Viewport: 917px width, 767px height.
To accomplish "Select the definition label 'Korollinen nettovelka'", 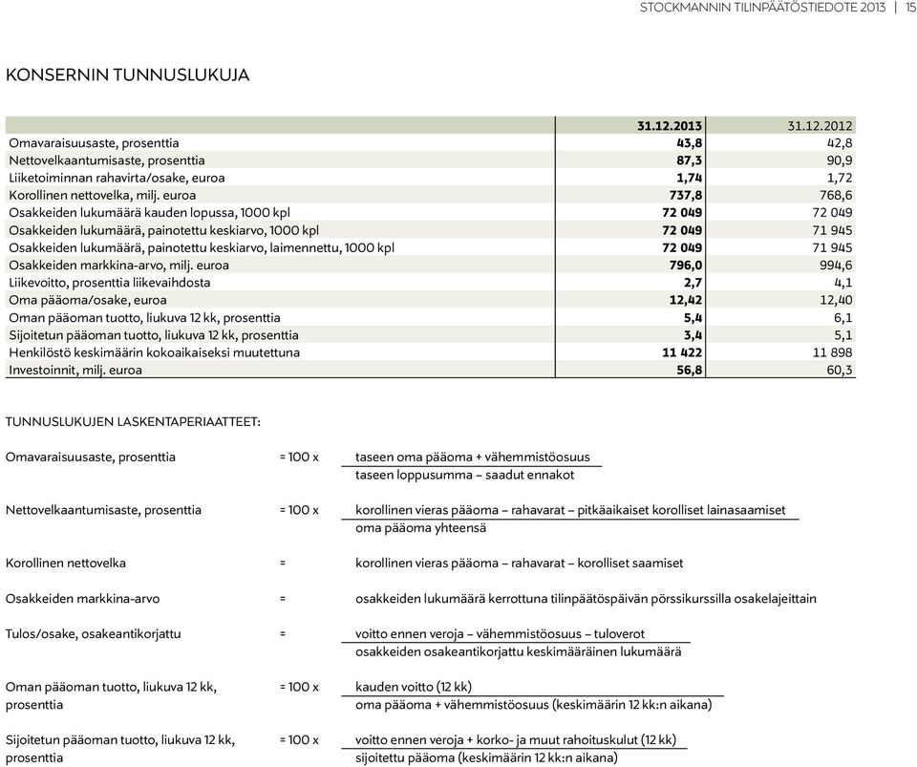I will pos(66,564).
